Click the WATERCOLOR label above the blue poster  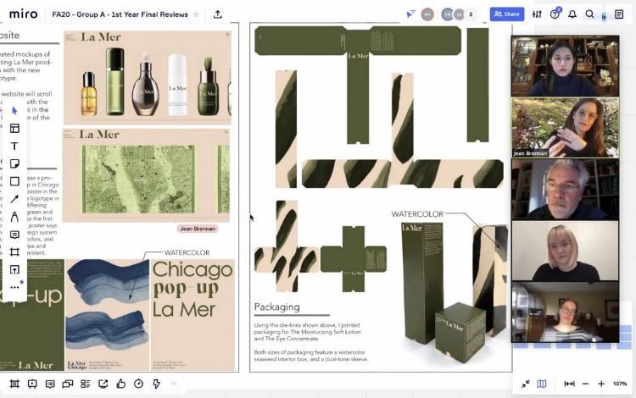pyautogui.click(x=187, y=252)
